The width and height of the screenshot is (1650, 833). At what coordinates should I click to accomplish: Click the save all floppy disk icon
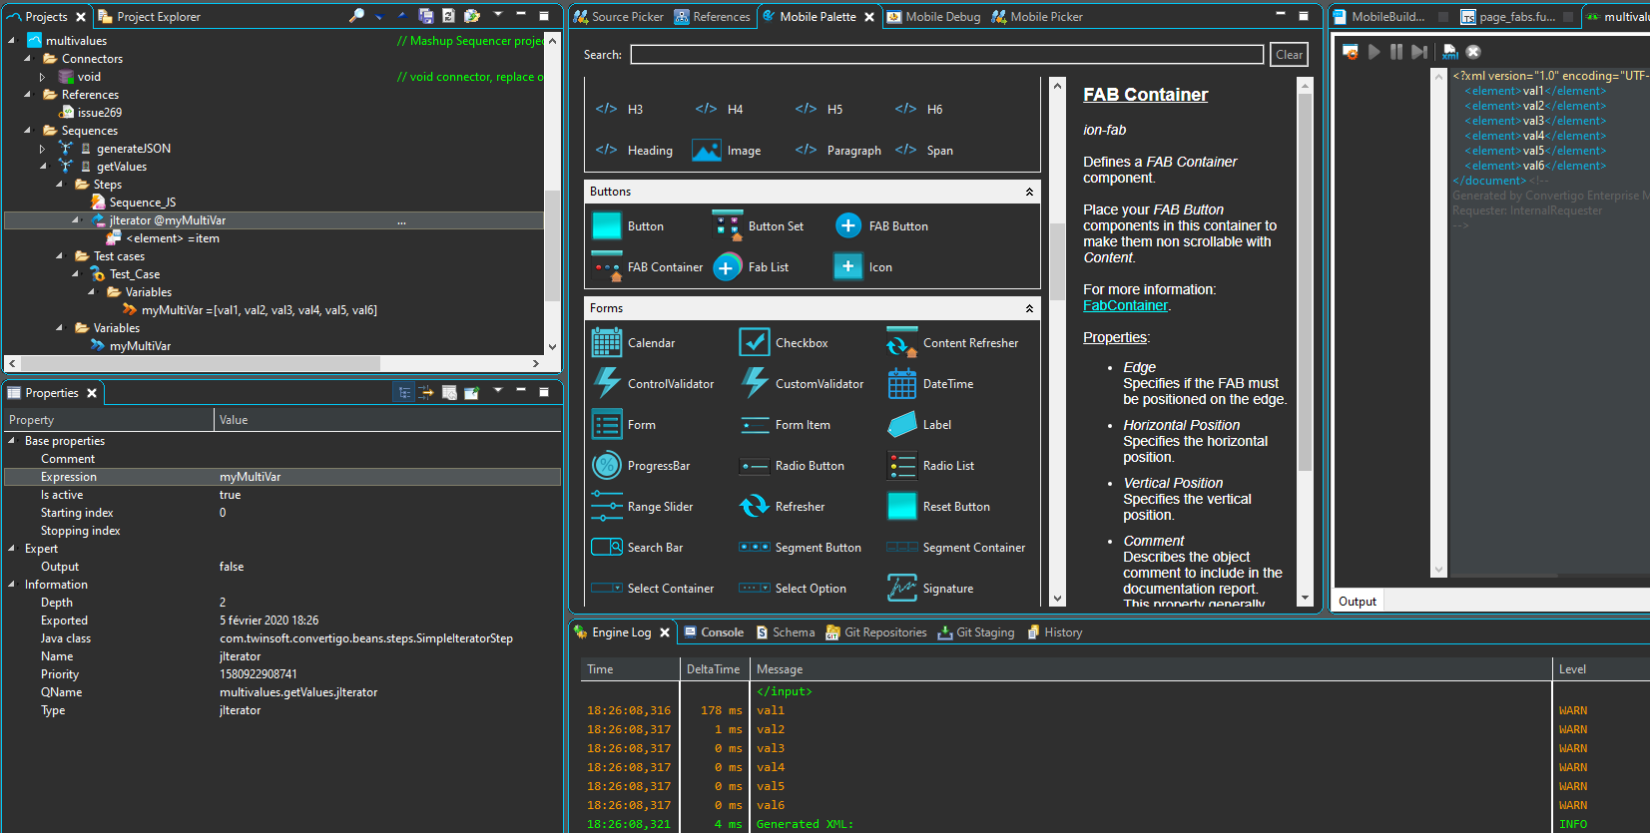426,16
